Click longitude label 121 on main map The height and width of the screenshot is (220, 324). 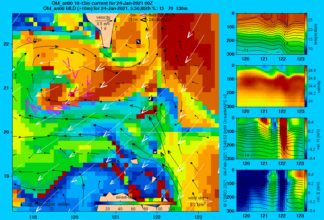[116, 217]
